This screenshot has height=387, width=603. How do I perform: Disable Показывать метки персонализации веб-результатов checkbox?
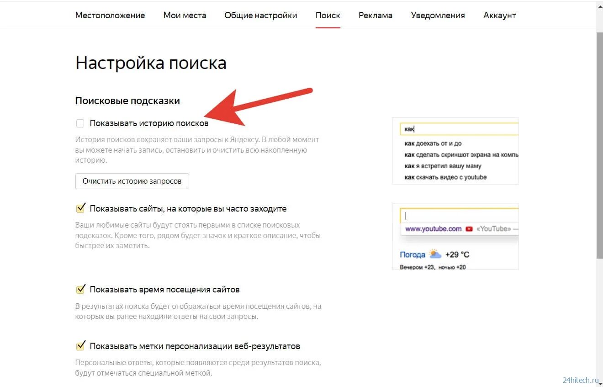[x=80, y=346]
